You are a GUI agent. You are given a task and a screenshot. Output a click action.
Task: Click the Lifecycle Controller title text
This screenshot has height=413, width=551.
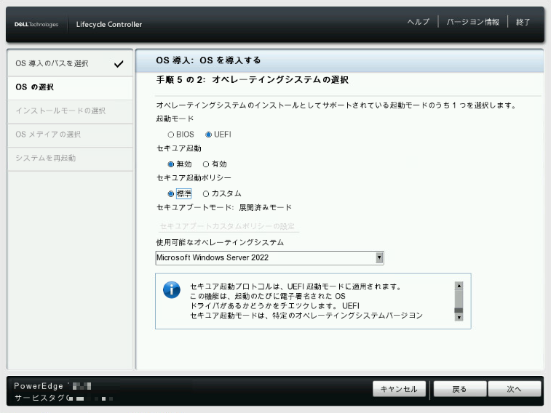point(109,24)
